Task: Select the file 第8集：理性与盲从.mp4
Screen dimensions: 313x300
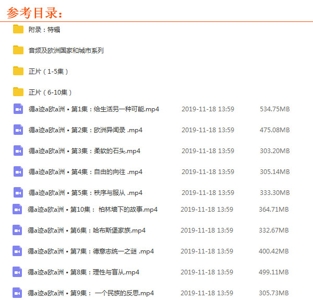Action: point(83,272)
